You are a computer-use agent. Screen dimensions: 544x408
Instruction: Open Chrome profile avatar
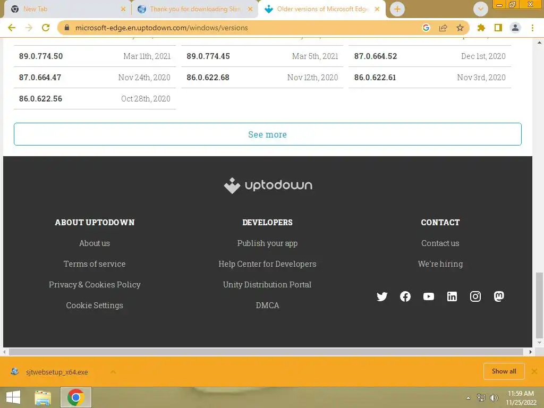515,28
